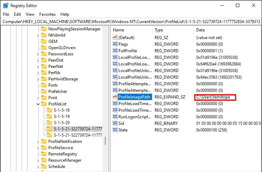The height and width of the screenshot is (172, 262).
Task: Click the State DWORD value icon
Action: tap(115, 130)
